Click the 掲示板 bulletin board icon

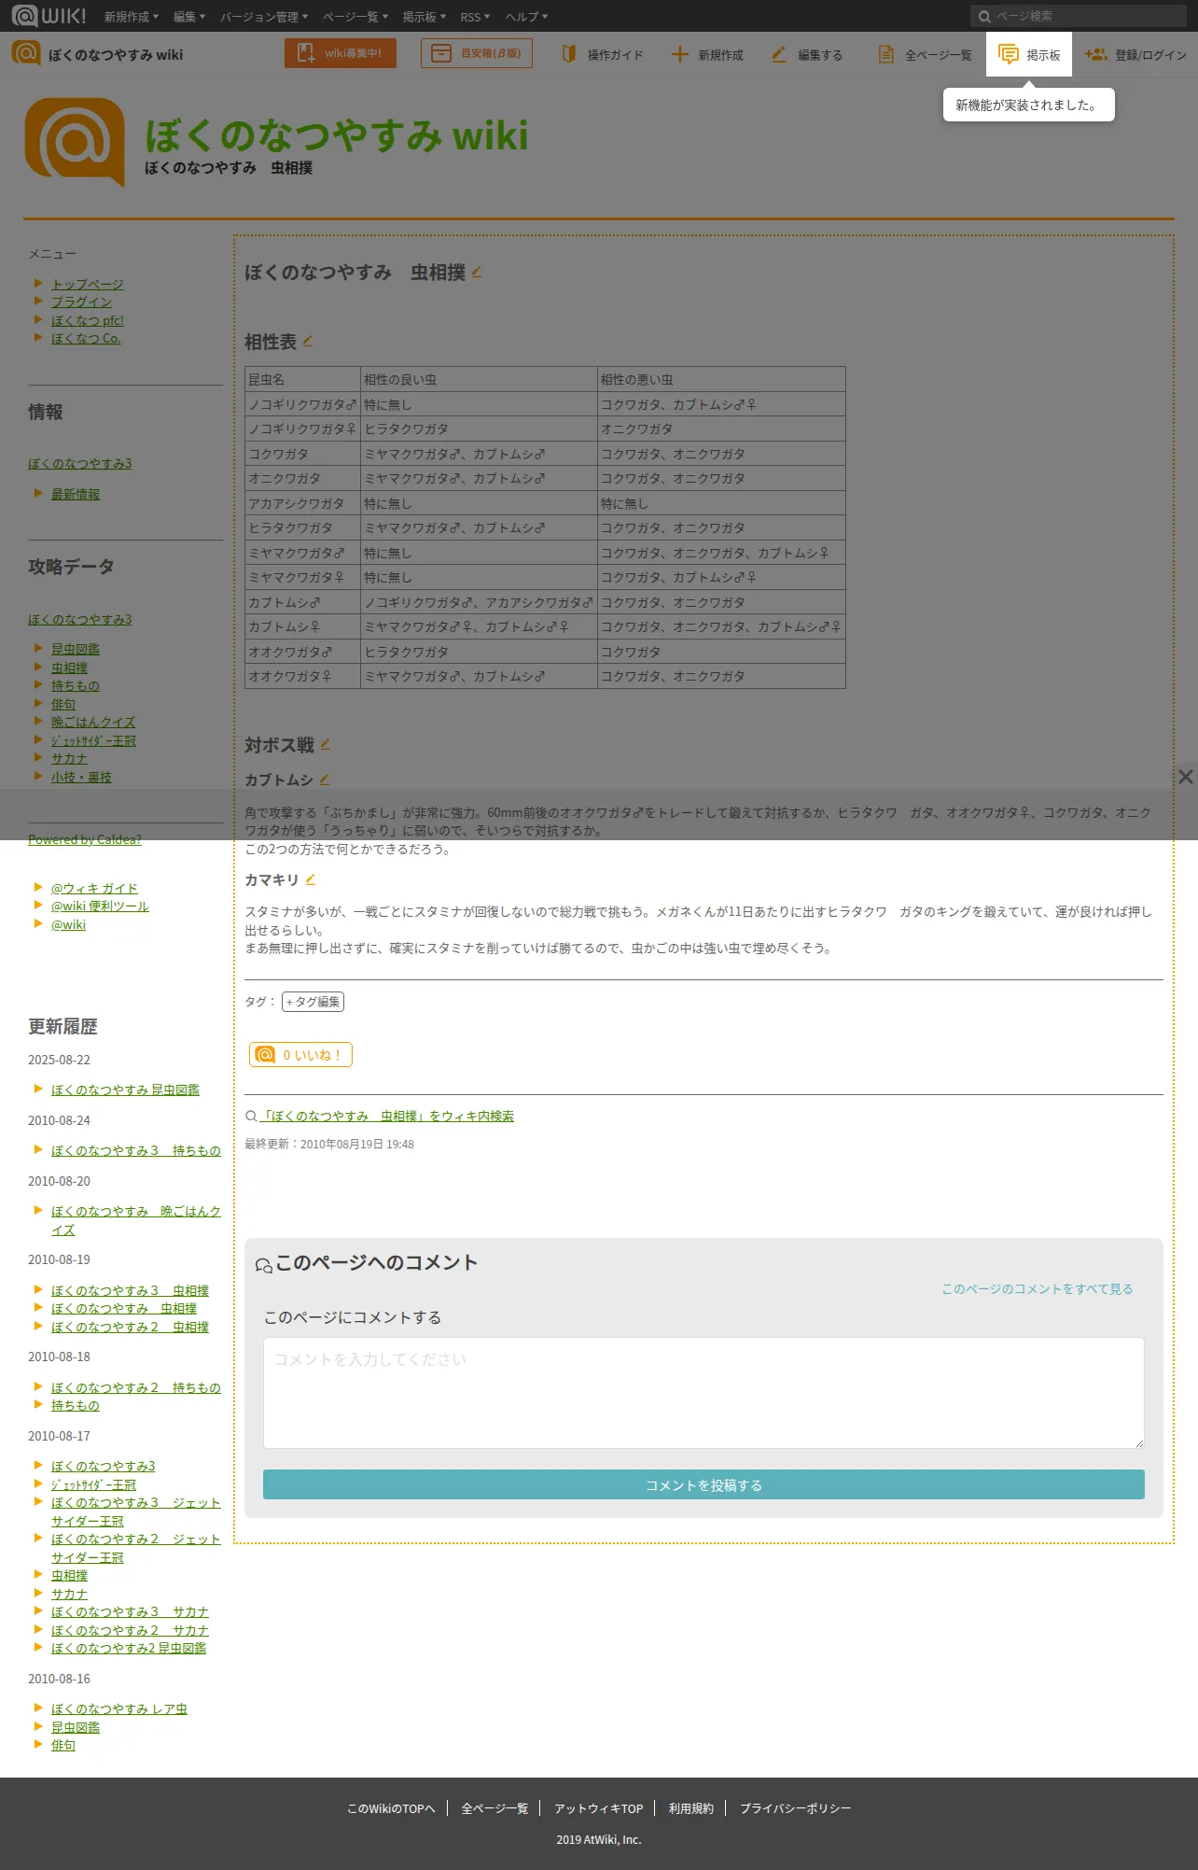[x=1009, y=54]
